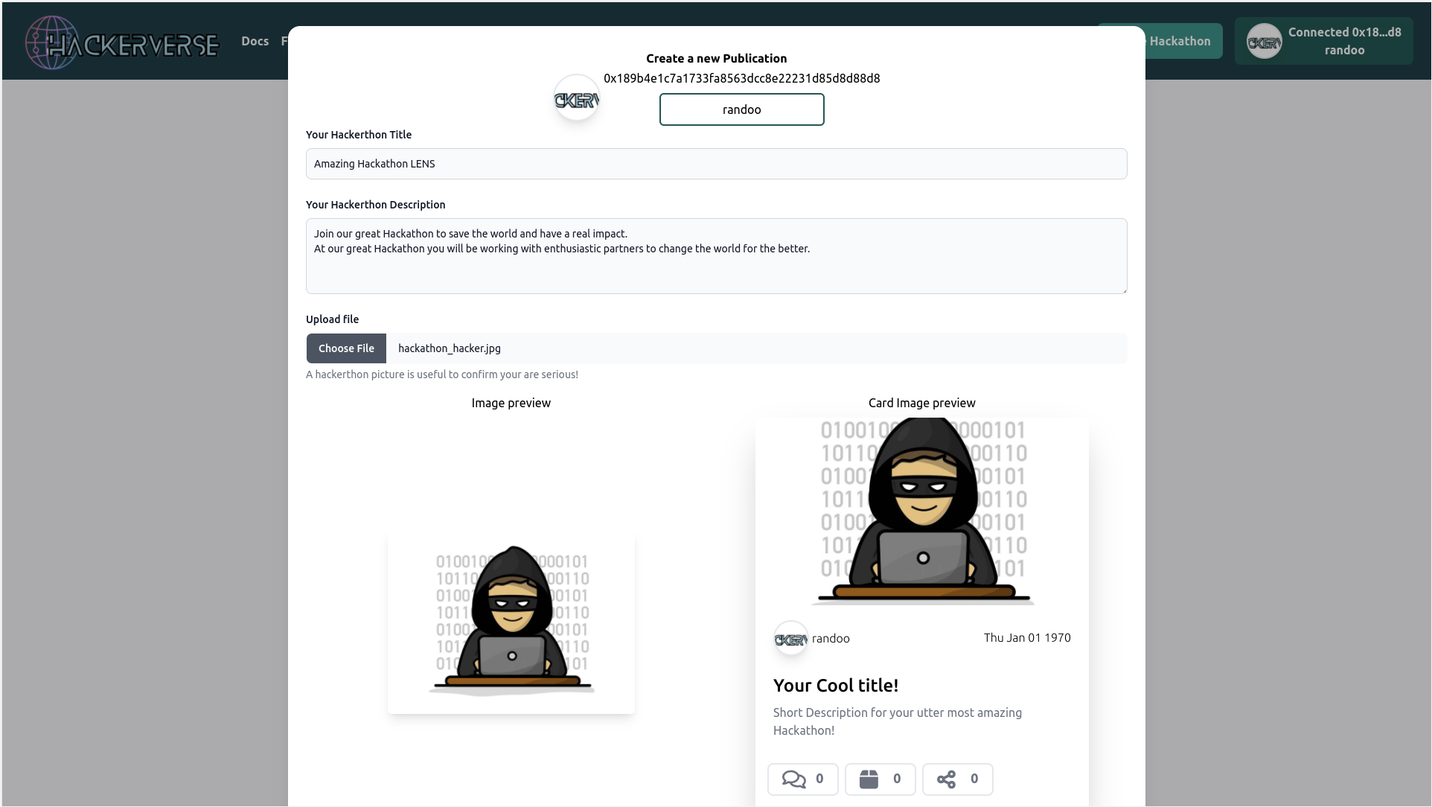Viewport: 1432px width, 807px height.
Task: Click the Card Image preview label
Action: (x=922, y=403)
